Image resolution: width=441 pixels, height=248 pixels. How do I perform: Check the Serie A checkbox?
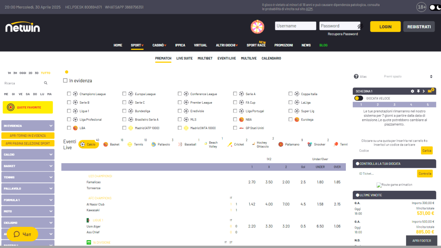click(x=235, y=93)
